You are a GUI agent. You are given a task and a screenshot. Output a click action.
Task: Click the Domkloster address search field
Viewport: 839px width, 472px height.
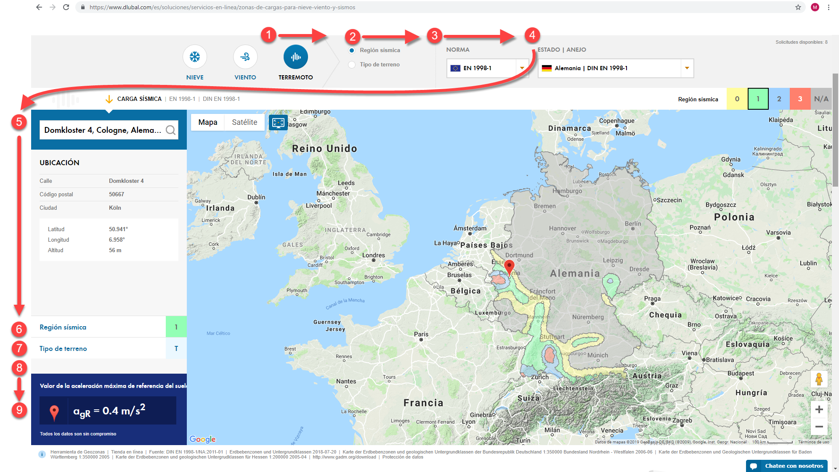103,130
